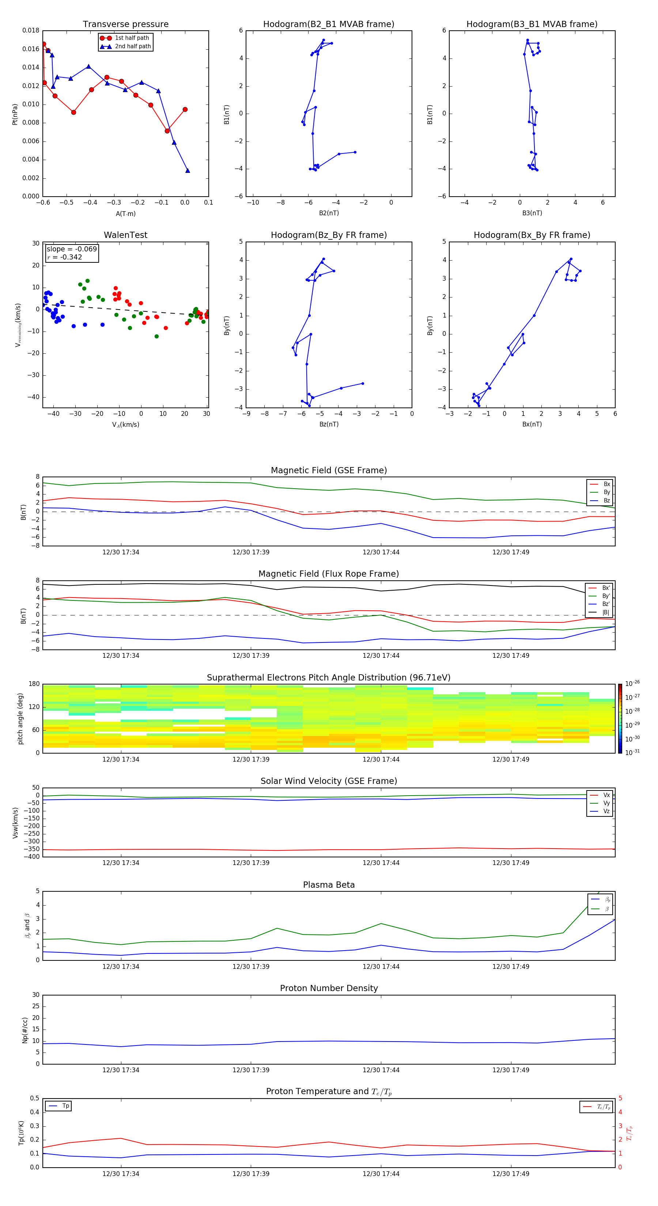Click the 'Proton Temperature and Te/Tp' title
658x1206 pixels.
pyautogui.click(x=329, y=1092)
